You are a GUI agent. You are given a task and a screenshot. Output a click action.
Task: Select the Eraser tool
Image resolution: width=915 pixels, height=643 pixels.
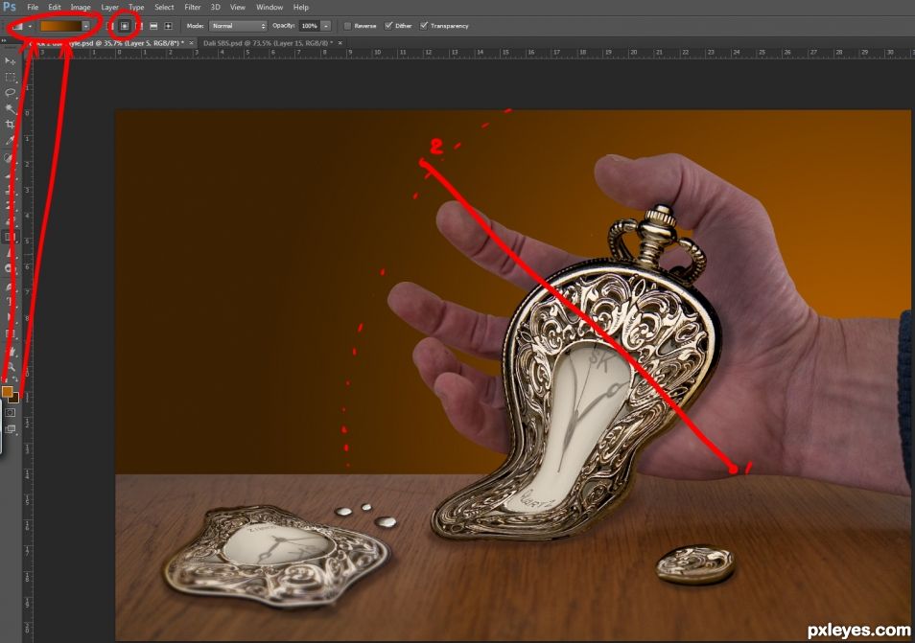pos(10,221)
